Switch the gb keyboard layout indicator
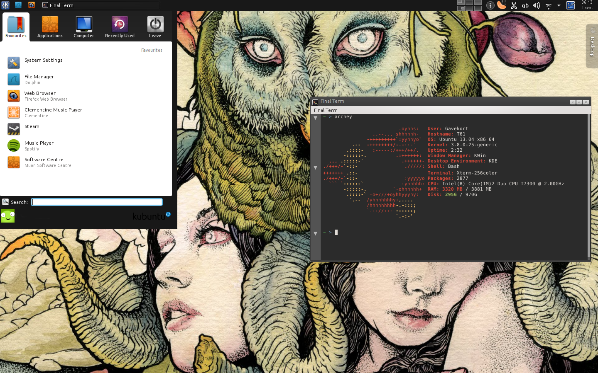The image size is (598, 373). 525,5
